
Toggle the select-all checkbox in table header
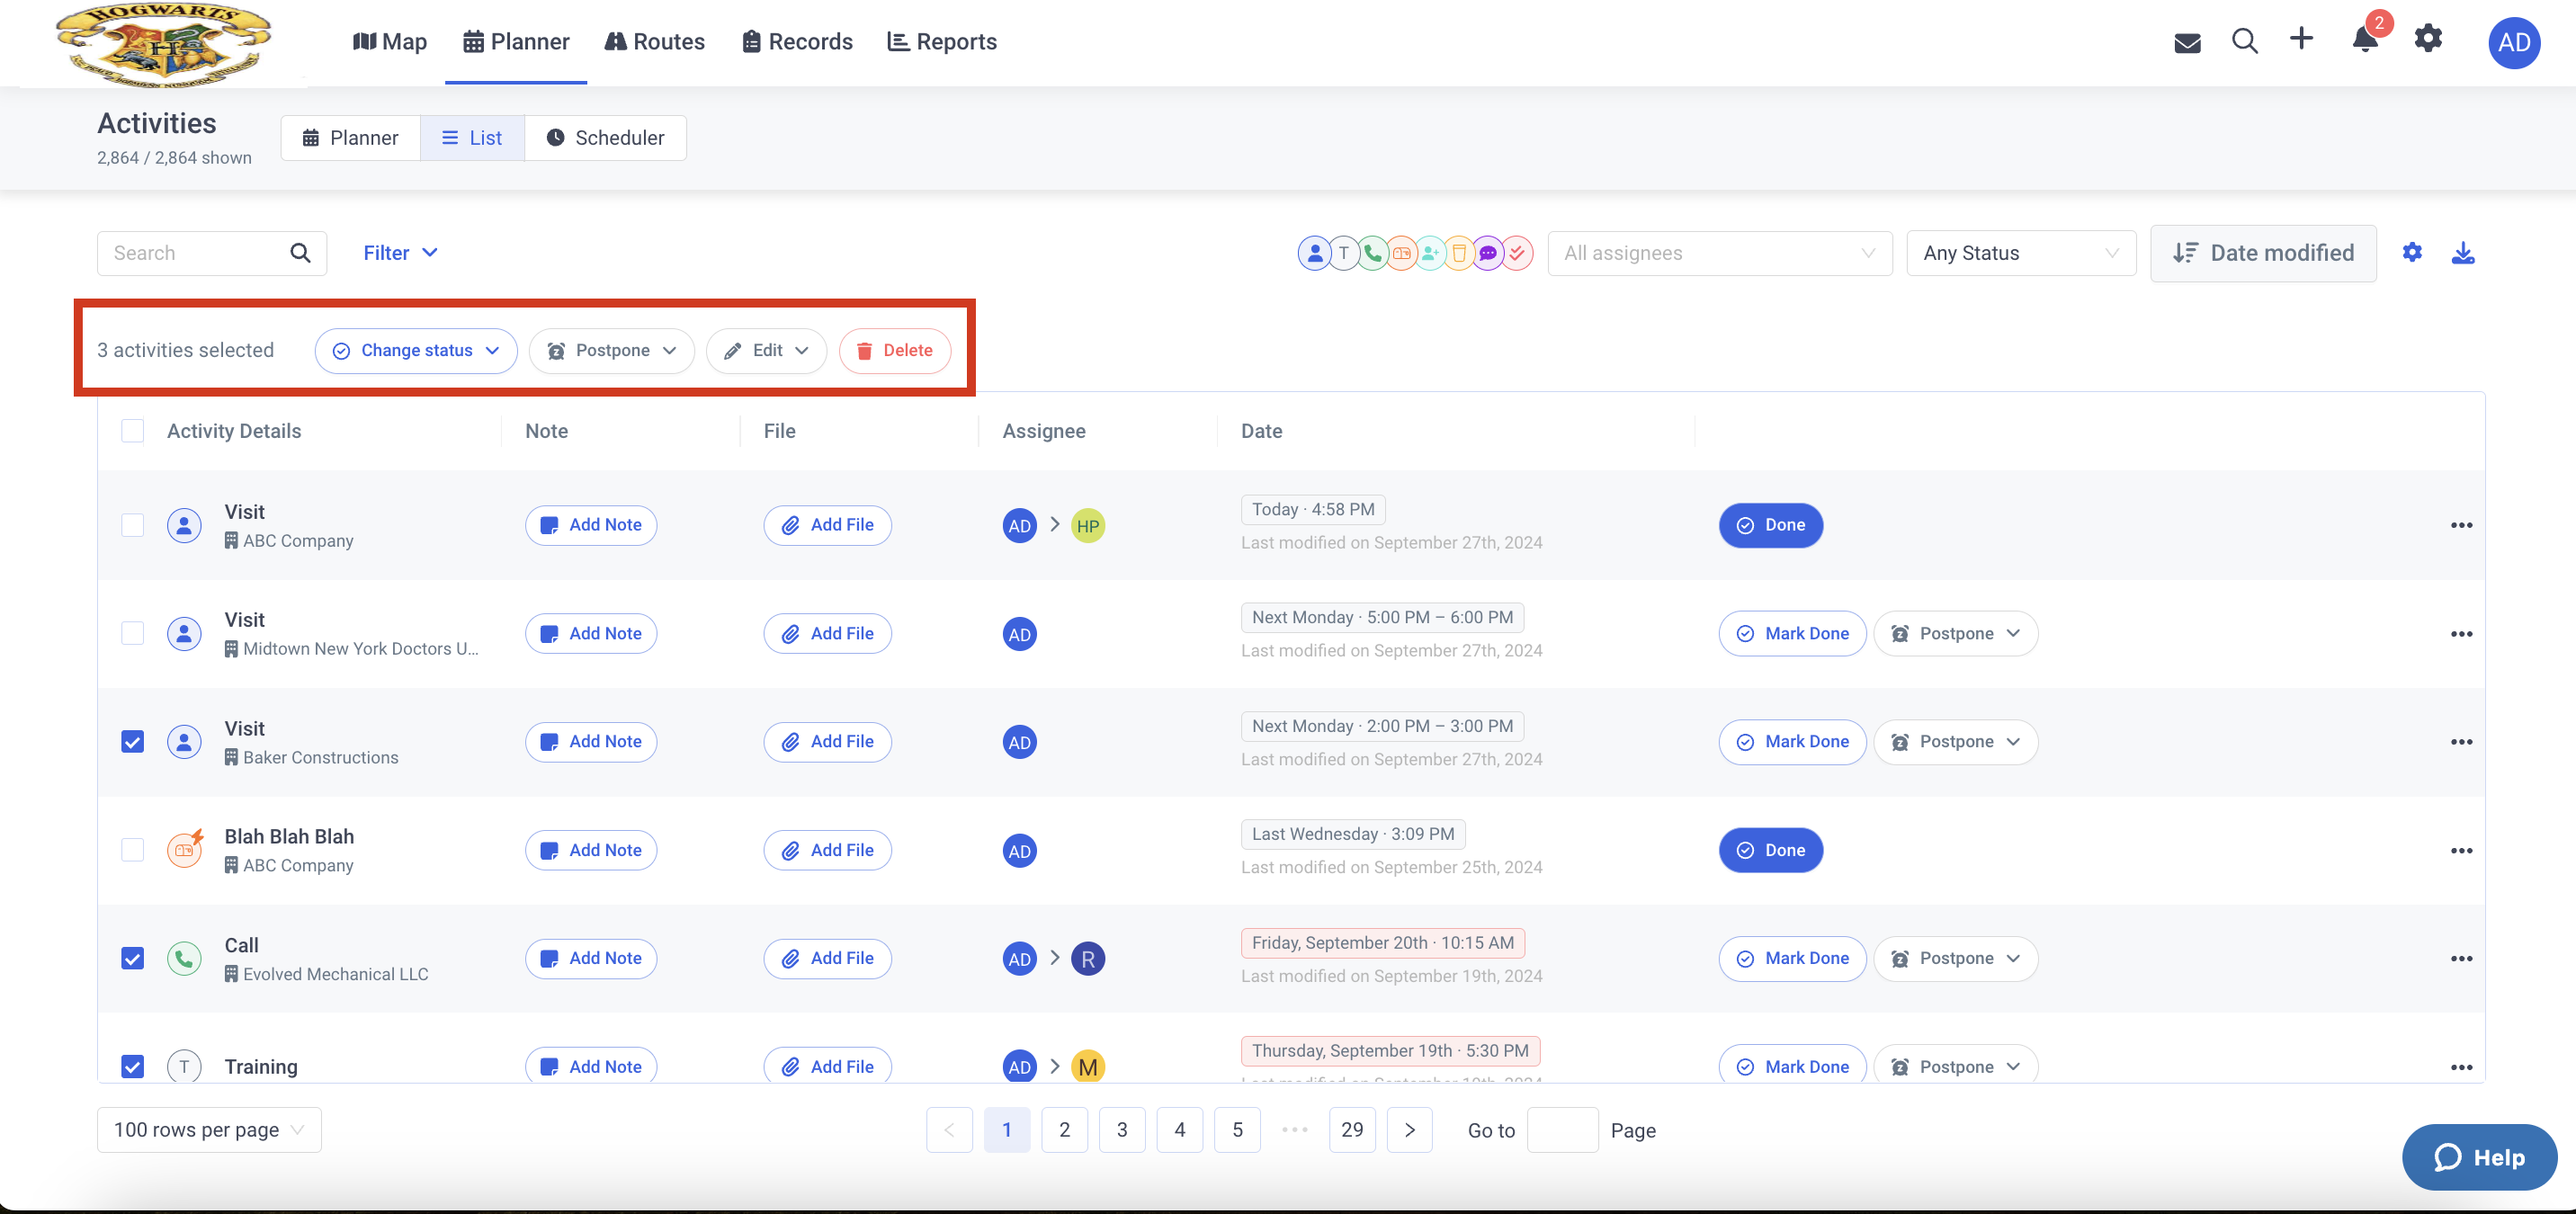(x=132, y=431)
